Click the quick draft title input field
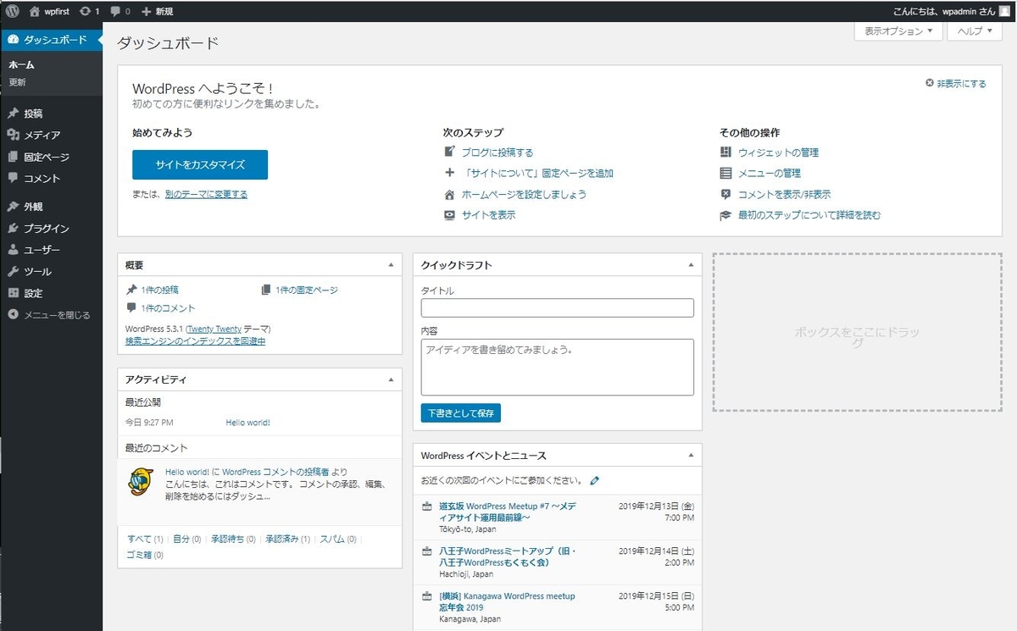 click(556, 307)
